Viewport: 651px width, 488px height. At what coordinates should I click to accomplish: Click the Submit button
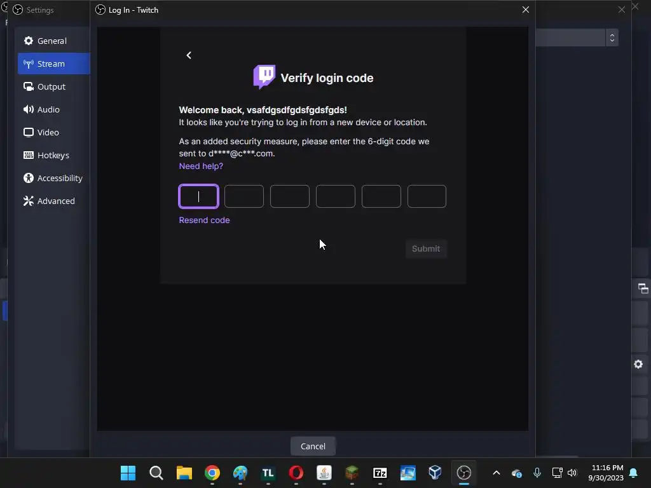click(x=426, y=248)
